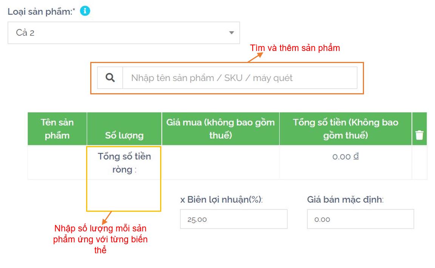Image resolution: width=435 pixels, height=268 pixels.
Task: Open the Loại sản phẩm dropdown showing Cả 2
Action: click(123, 33)
